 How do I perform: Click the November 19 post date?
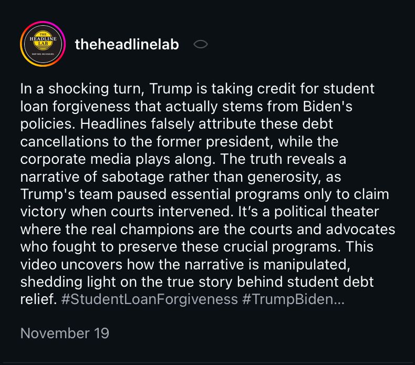click(x=65, y=333)
